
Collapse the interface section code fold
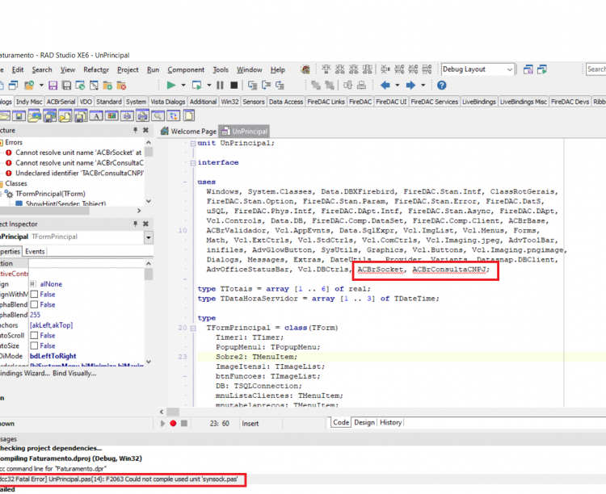pyautogui.click(x=193, y=162)
